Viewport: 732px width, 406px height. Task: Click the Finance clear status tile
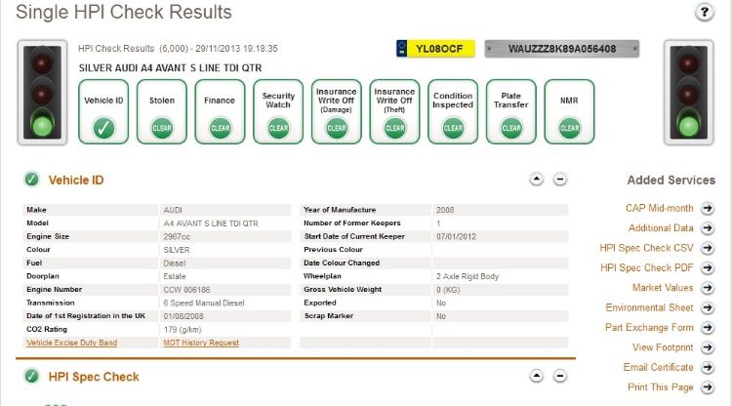220,111
